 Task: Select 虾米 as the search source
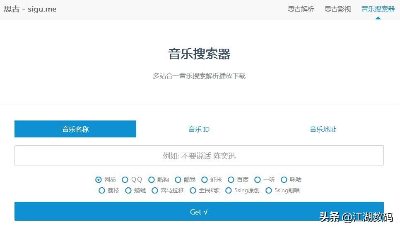pyautogui.click(x=205, y=179)
